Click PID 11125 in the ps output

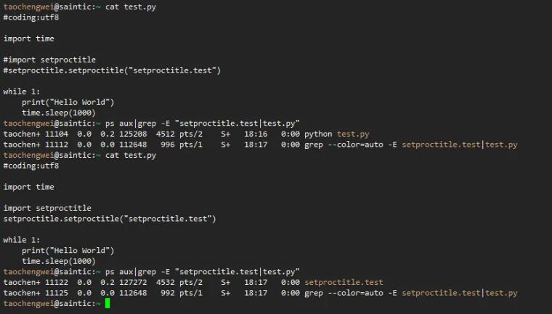(57, 293)
